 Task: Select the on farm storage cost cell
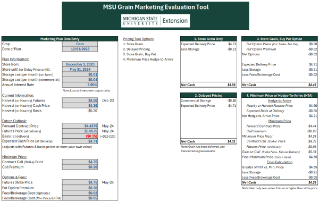tap(80, 74)
